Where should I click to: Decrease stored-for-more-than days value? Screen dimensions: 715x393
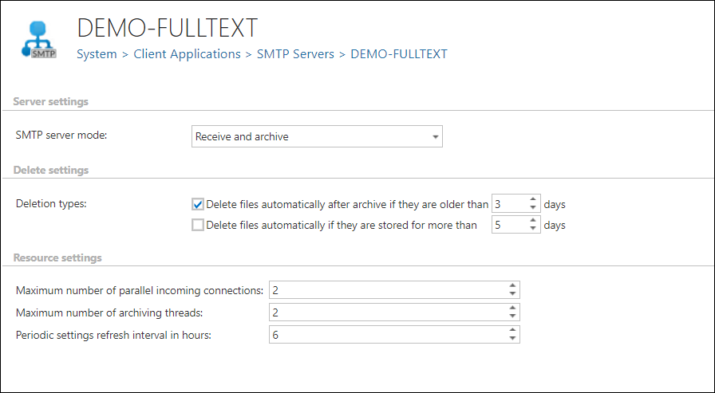click(533, 230)
